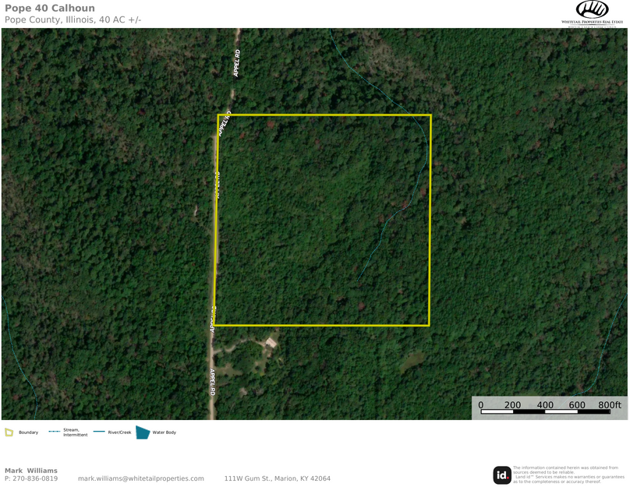
Task: Click the Pope County, Illinois subtitle
Action: pyautogui.click(x=73, y=19)
